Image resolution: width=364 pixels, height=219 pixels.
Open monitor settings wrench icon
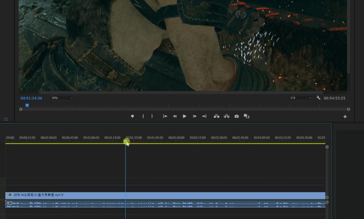[319, 98]
